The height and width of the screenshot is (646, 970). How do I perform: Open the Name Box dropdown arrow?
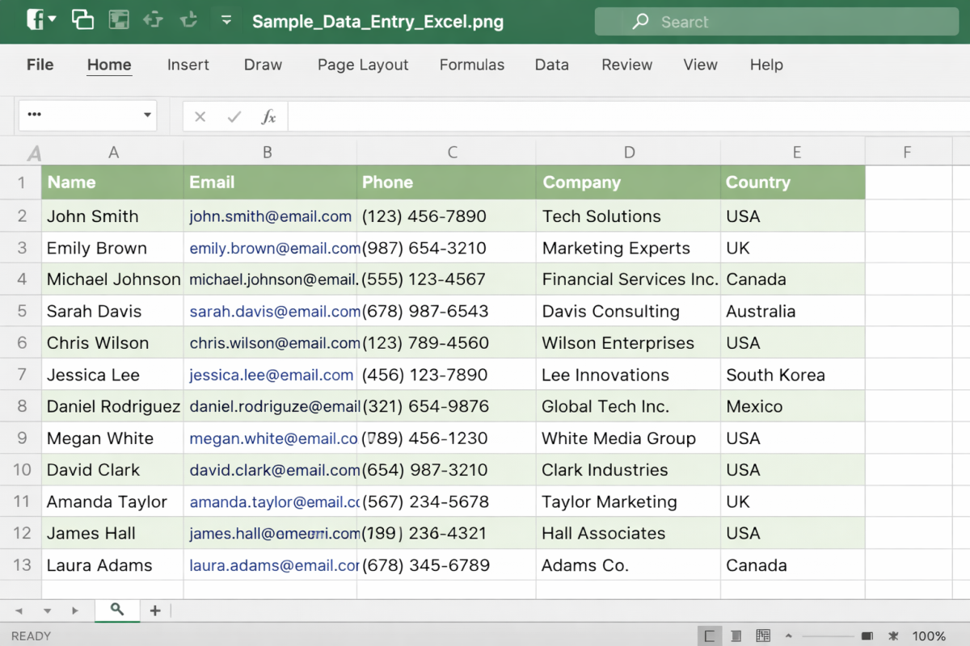coord(147,115)
